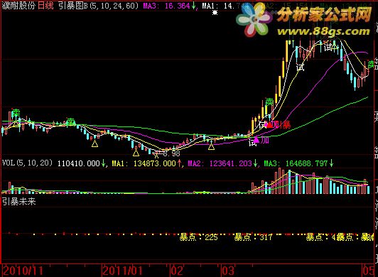This screenshot has width=378, height=277.
Task: Click the VOL(5,10,20) indicator label
Action: 27,163
